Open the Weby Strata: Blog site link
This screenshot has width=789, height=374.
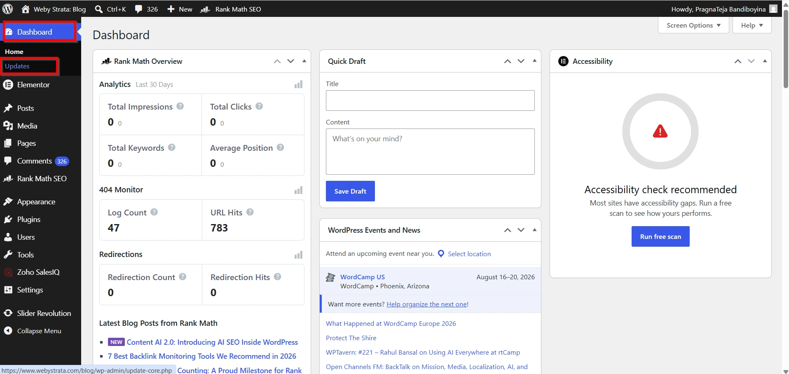coord(54,9)
